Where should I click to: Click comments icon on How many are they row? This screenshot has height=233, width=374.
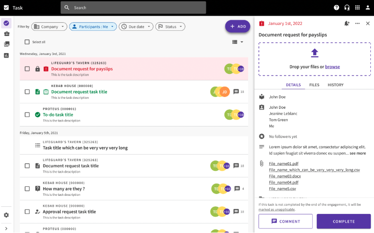[237, 189]
